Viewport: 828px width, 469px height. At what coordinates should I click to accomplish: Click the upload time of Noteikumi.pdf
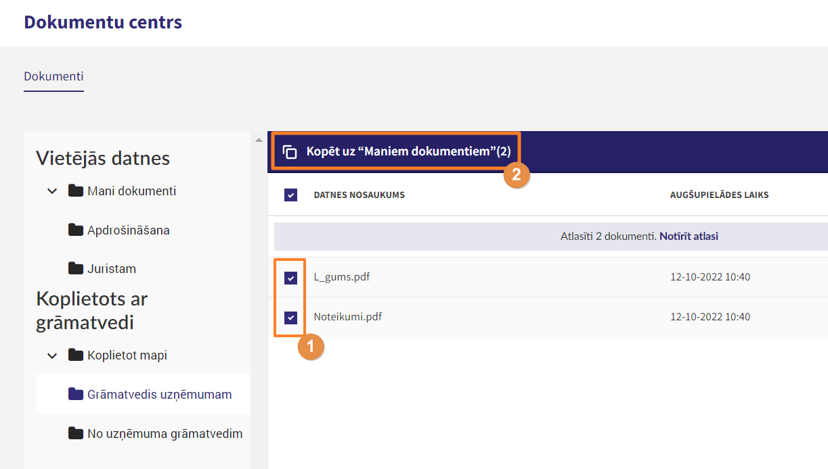pos(710,316)
